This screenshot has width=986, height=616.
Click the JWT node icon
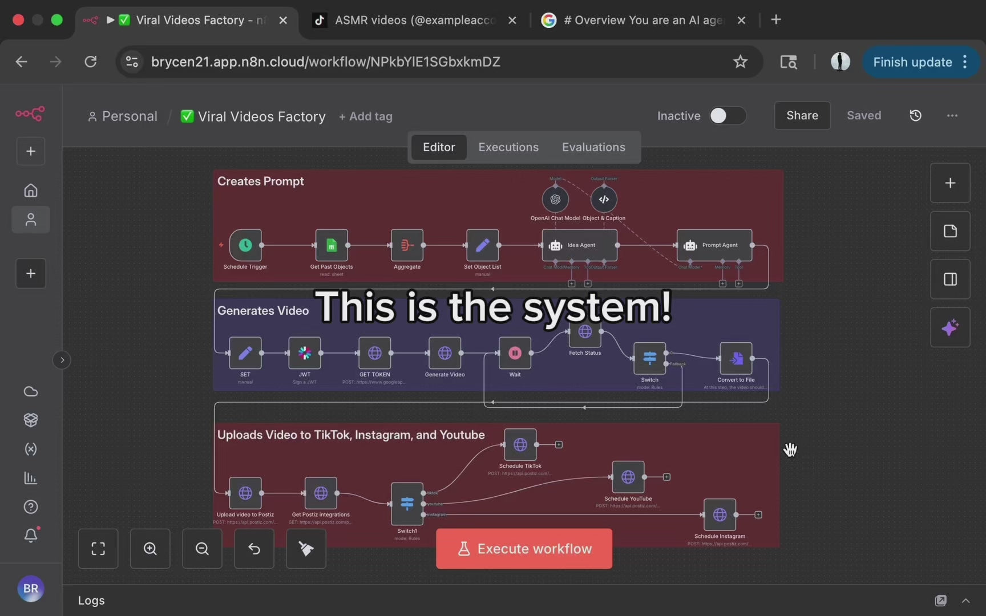click(x=305, y=353)
